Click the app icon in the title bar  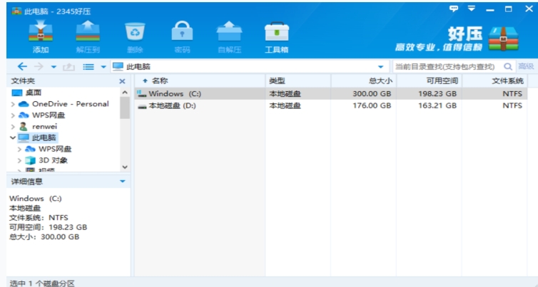(x=16, y=11)
